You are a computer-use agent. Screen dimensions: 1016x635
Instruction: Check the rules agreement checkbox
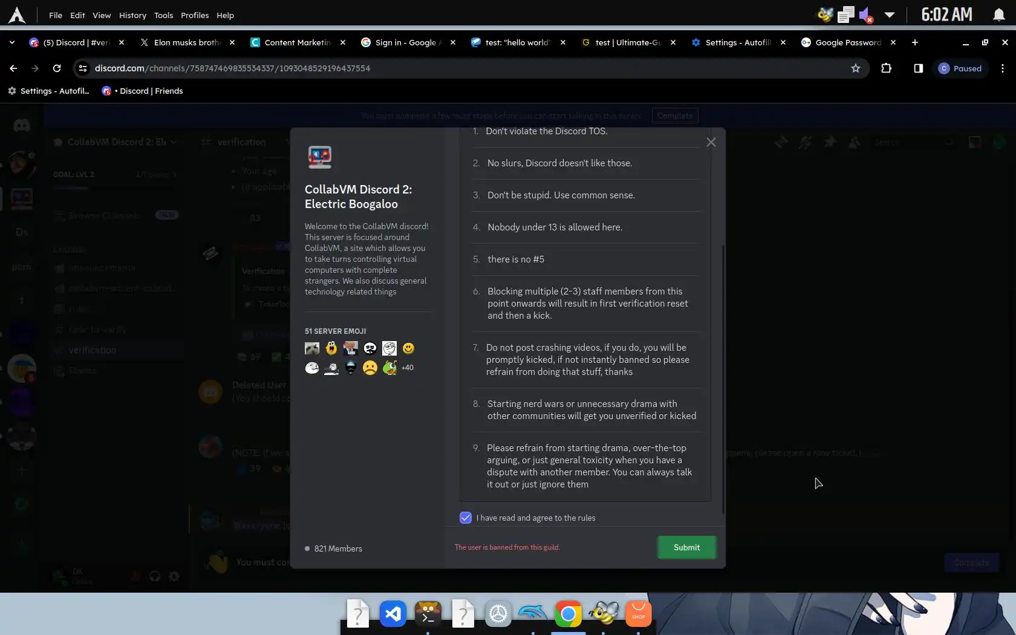pos(466,518)
